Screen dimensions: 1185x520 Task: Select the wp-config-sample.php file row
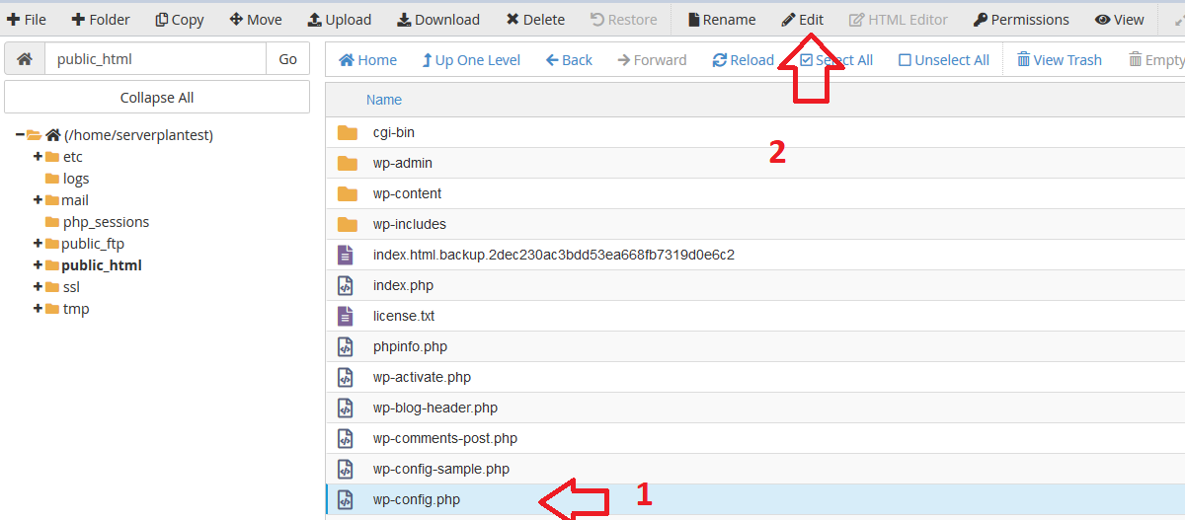point(441,469)
